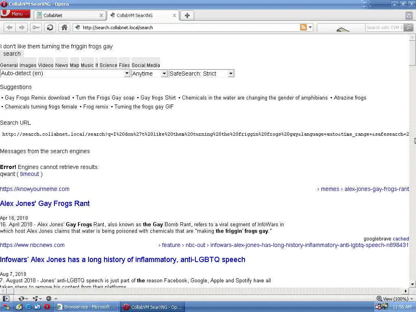The image size is (416, 312).
Task: Select the Science category
Action: (108, 65)
